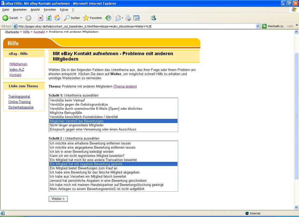Select 'Möglicher Verstoß bei Bewertungen'
This screenshot has width=299, height=217.
(x=113, y=121)
